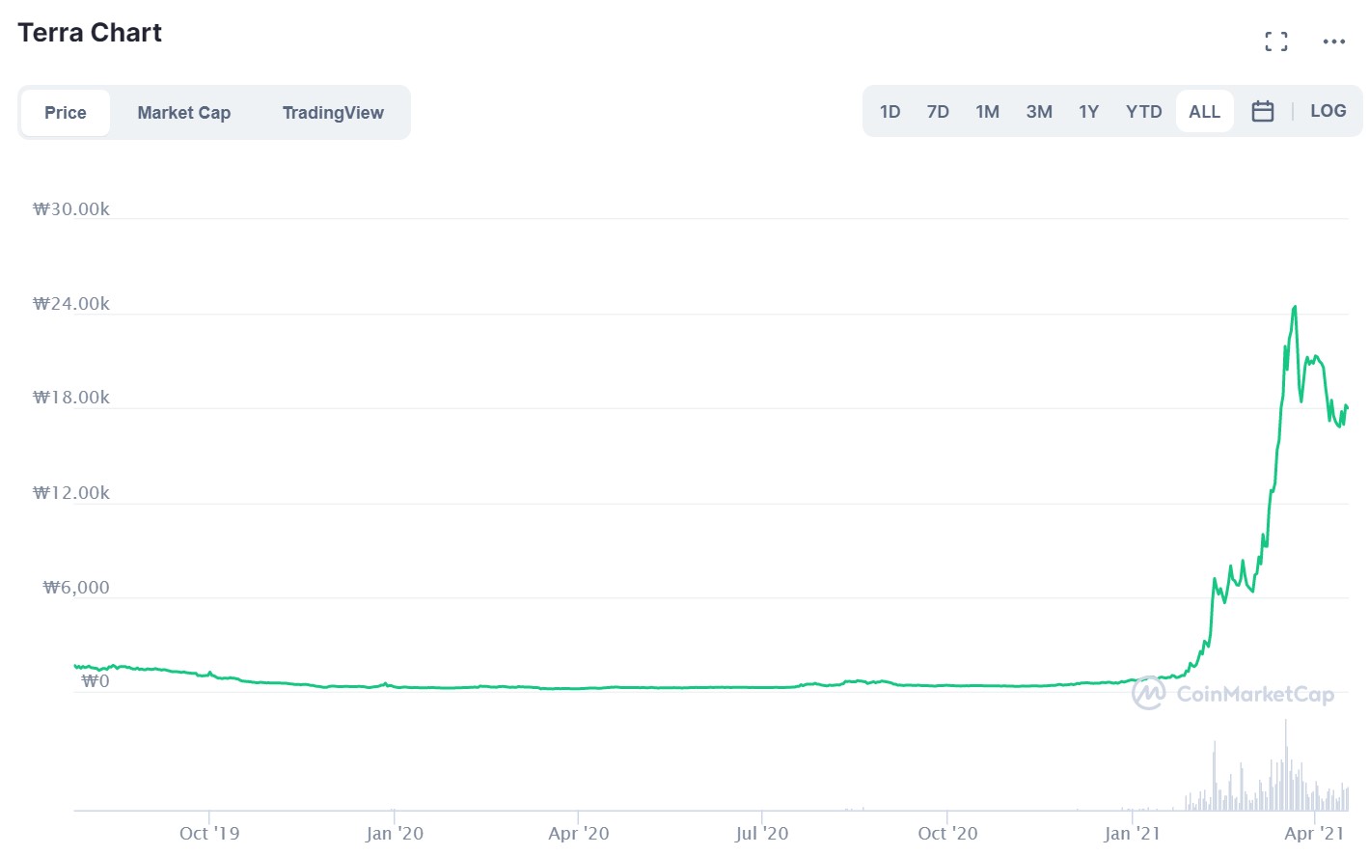Switch to the Market Cap tab
The width and height of the screenshot is (1369, 855).
coord(184,113)
